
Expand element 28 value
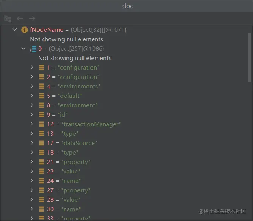click(32, 199)
